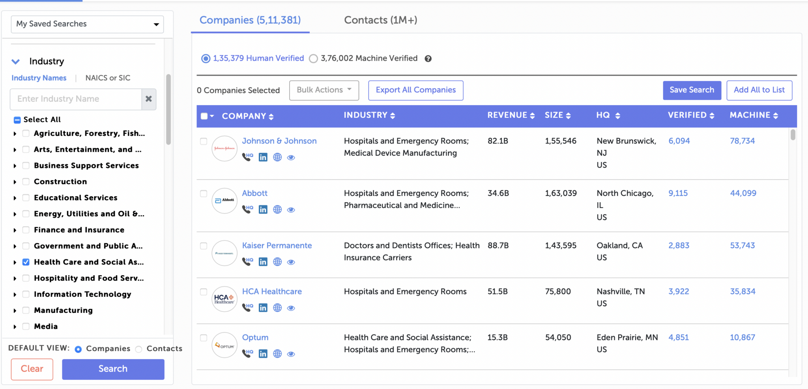Open the Bulk Actions dropdown
808x389 pixels.
[x=324, y=90]
